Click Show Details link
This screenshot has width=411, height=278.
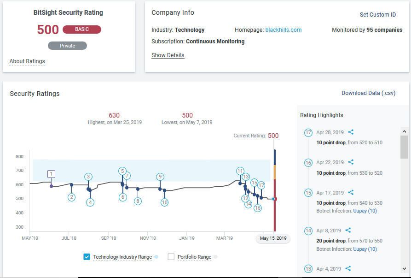(x=168, y=55)
